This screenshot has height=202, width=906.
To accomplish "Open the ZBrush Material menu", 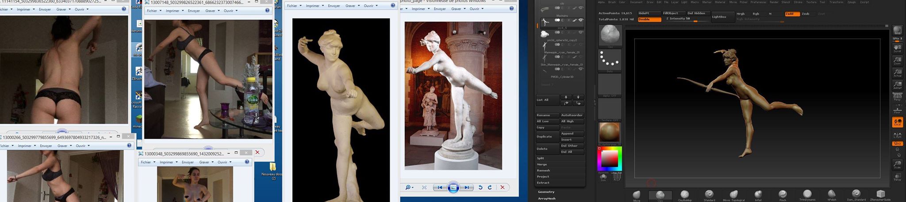I will pos(720,2).
